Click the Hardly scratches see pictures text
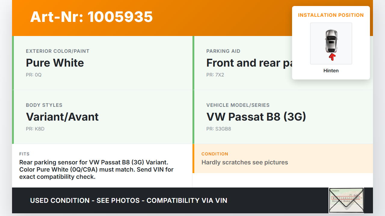The height and width of the screenshot is (216, 385). pos(245,163)
